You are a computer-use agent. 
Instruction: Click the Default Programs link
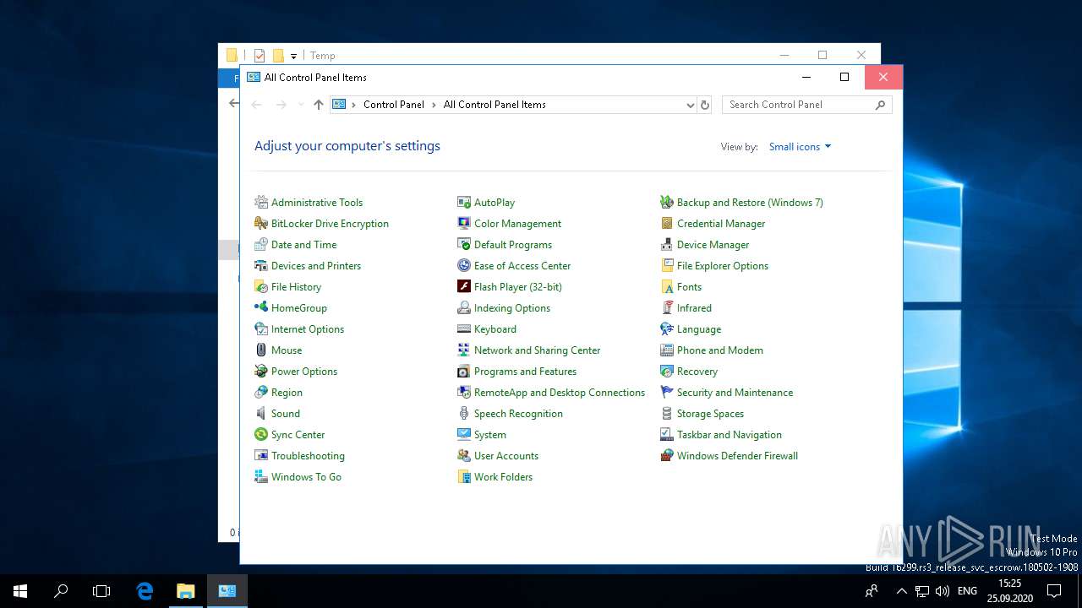[x=513, y=245]
